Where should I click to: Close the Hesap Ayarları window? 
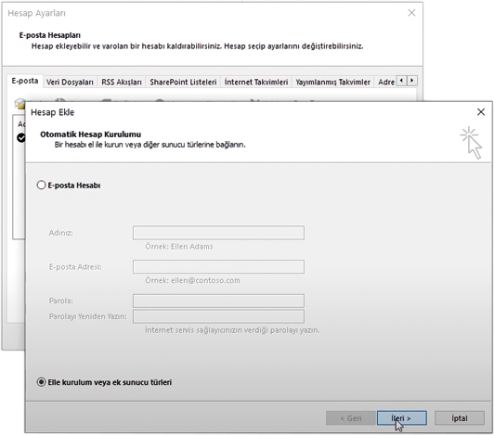411,13
